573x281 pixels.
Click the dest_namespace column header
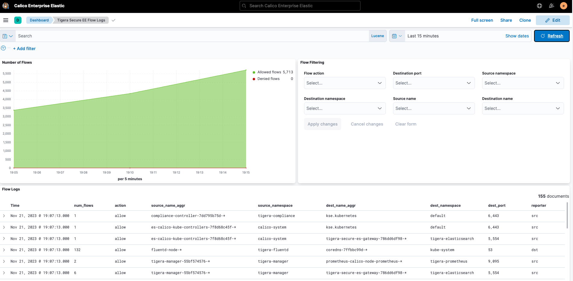445,206
